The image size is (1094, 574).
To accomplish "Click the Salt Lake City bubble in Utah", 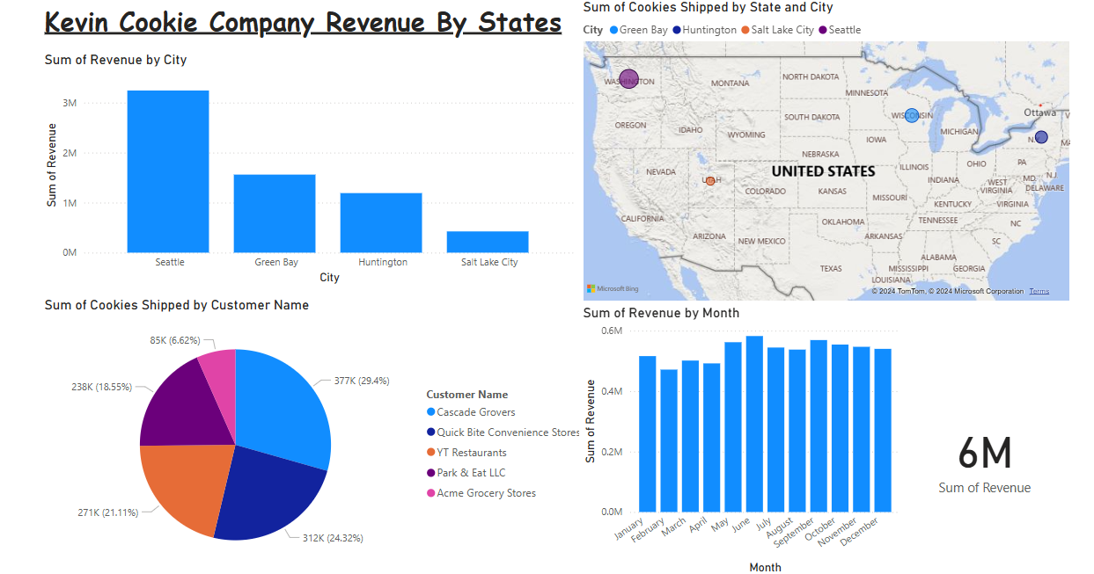I will 710,181.
